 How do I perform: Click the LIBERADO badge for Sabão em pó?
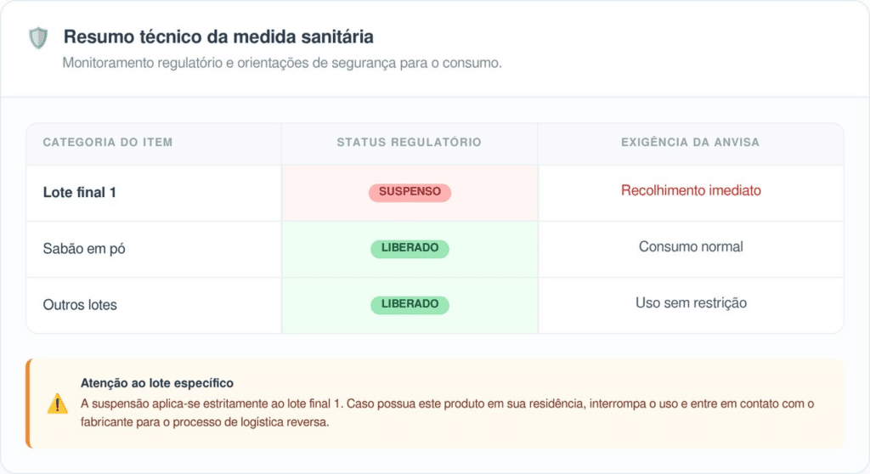[410, 248]
